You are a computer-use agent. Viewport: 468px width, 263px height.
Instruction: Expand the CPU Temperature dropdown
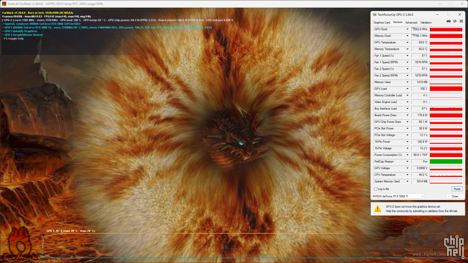coord(407,175)
